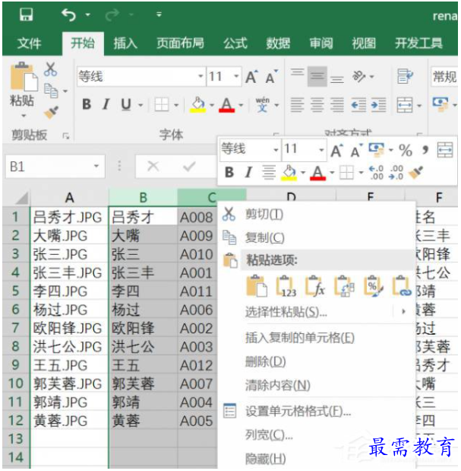Open the undo history dropdown arrow
The height and width of the screenshot is (471, 461).
pyautogui.click(x=88, y=14)
